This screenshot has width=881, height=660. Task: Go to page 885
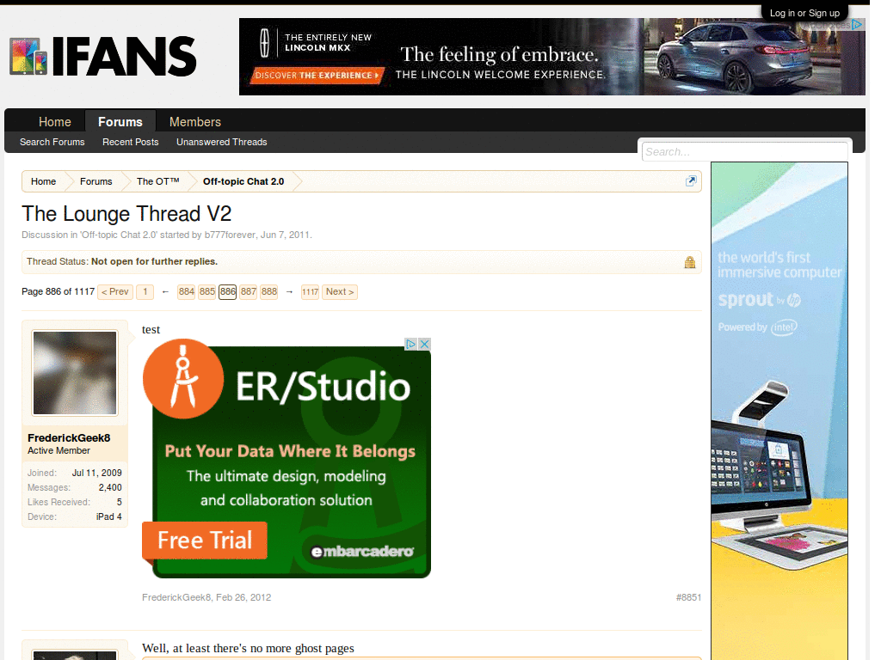[x=206, y=292]
